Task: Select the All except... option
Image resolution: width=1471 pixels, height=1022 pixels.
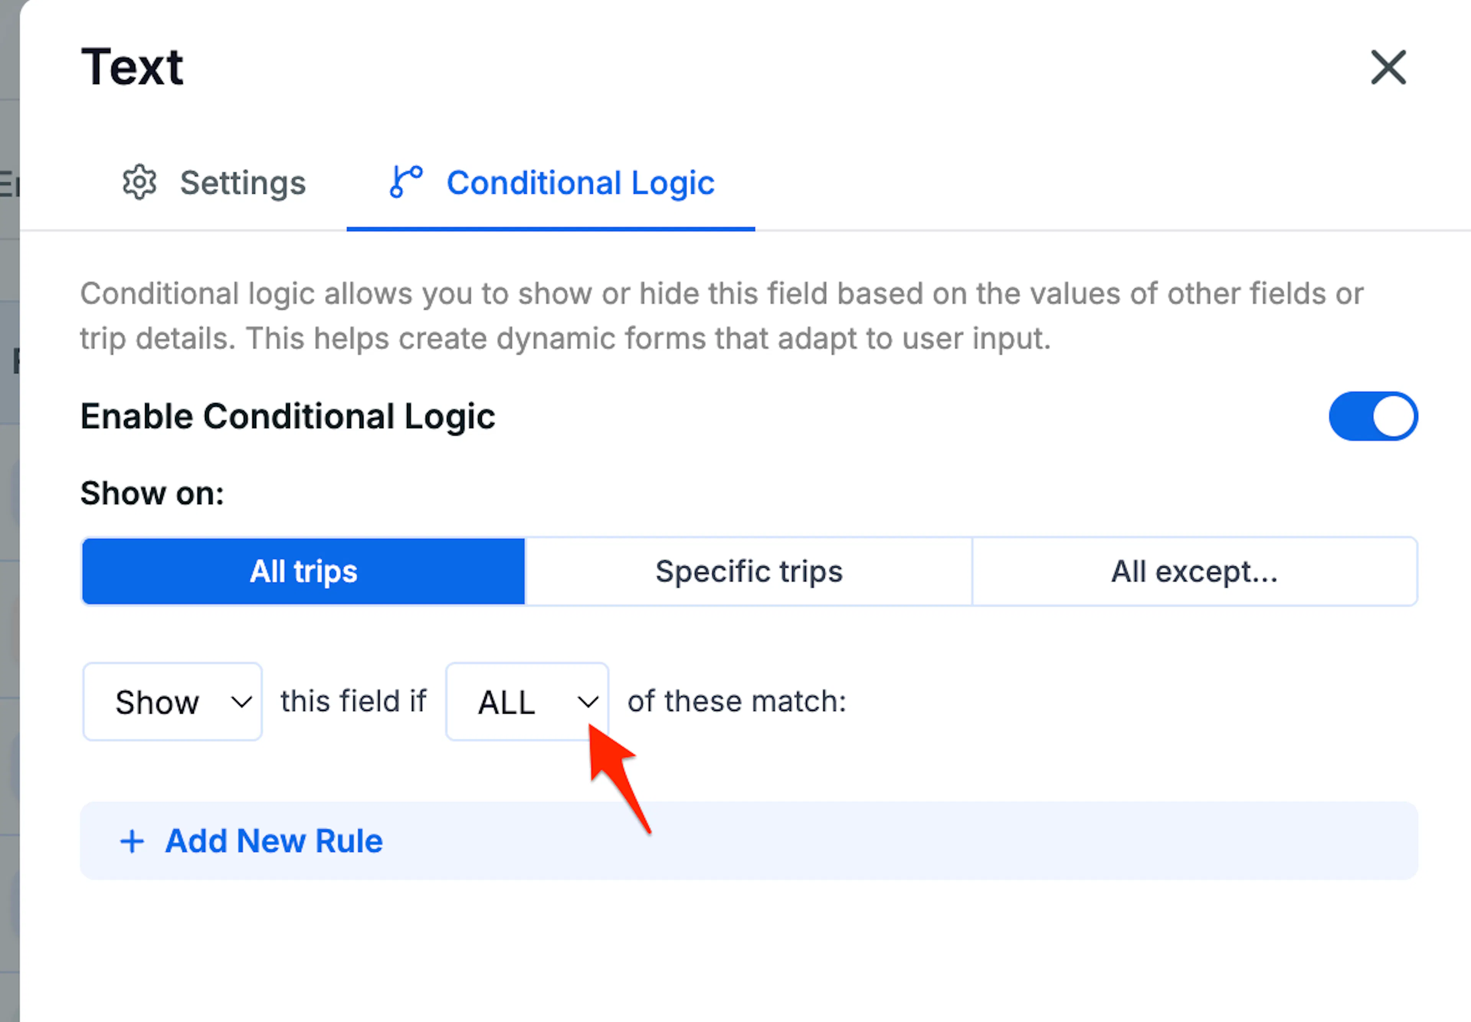Action: 1194,571
